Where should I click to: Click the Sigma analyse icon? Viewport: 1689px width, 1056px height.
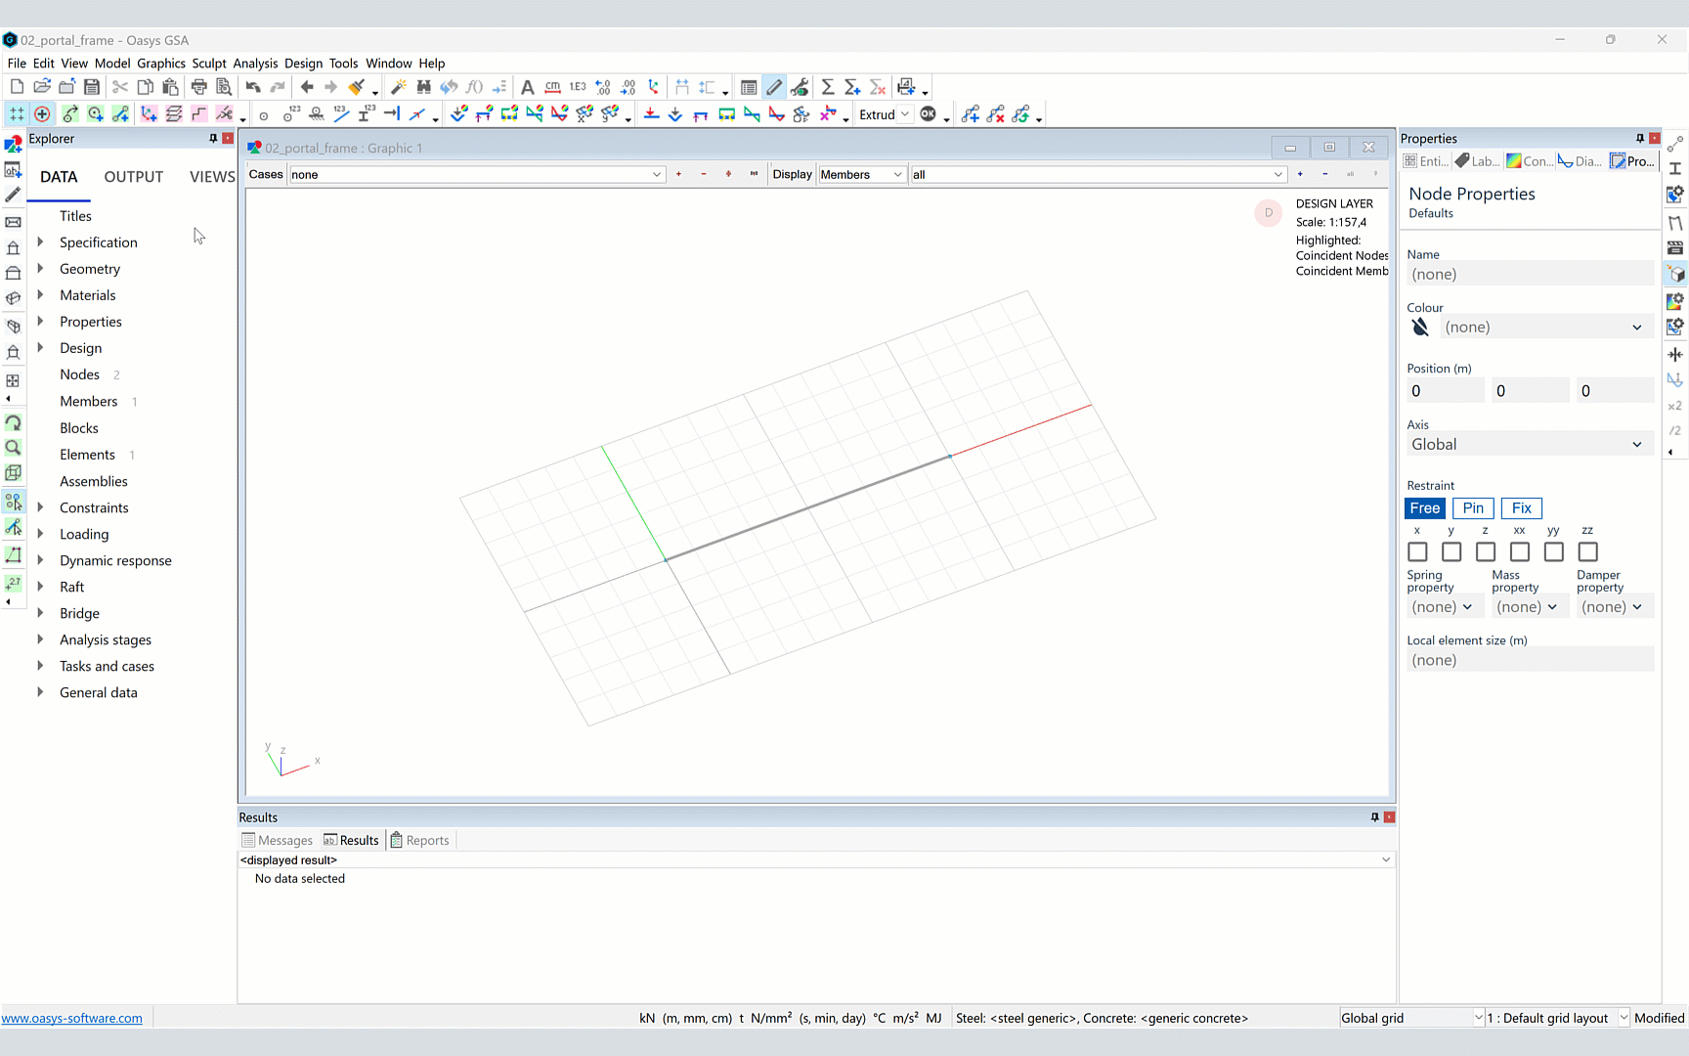827,87
